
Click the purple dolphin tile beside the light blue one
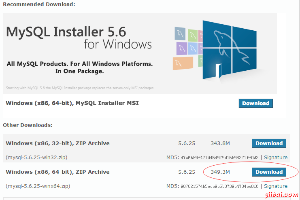pyautogui.click(x=182, y=49)
